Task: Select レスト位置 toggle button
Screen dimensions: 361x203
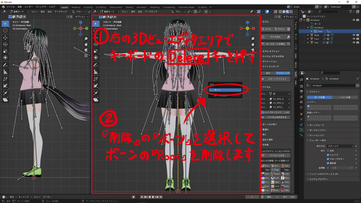Action: tap(345, 97)
